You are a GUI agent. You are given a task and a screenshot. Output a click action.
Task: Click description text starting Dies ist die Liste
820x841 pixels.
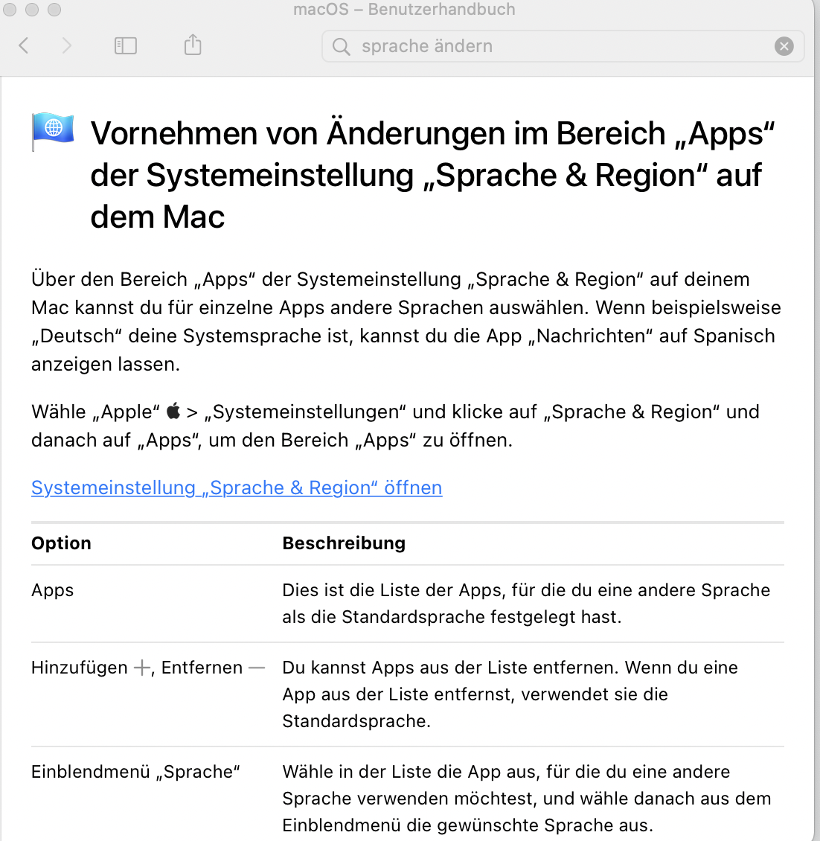(x=526, y=604)
